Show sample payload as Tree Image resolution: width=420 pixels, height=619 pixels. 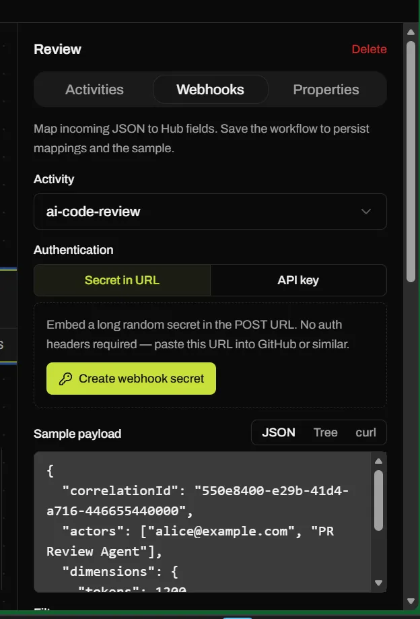point(325,432)
